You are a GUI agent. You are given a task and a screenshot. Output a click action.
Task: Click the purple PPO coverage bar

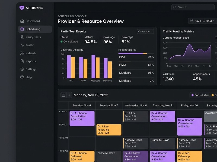click(x=69, y=67)
